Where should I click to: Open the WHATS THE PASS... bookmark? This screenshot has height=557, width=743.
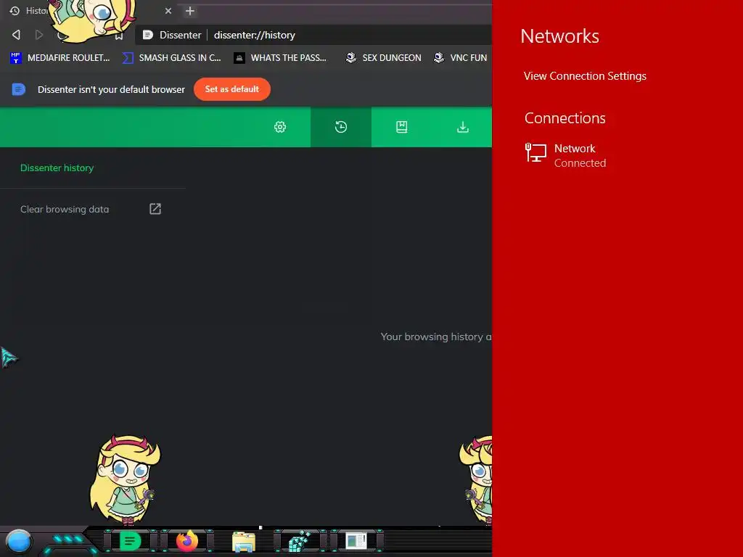pyautogui.click(x=280, y=58)
